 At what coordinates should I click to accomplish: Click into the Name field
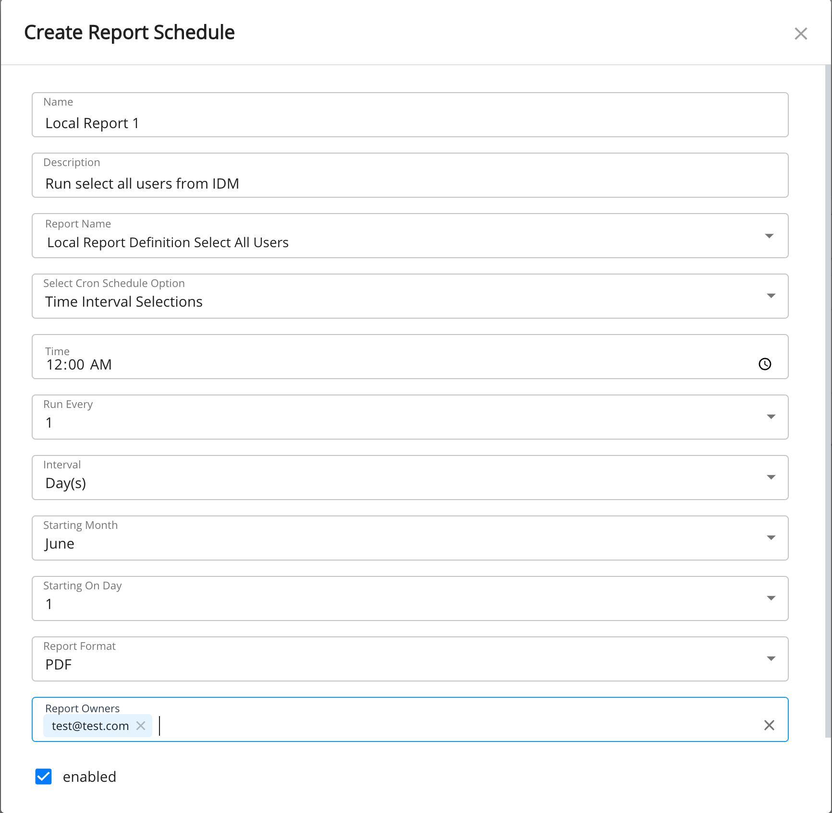pos(409,123)
